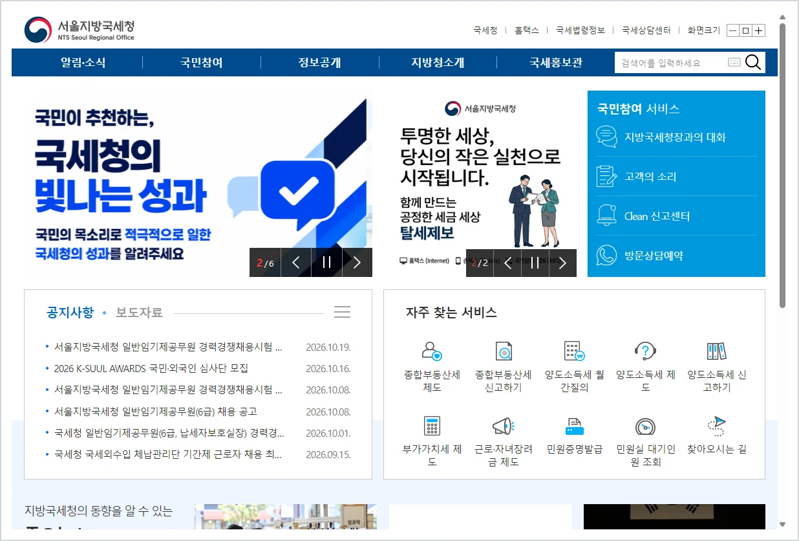
Task: Increase screen size with the plus button
Action: 759,30
